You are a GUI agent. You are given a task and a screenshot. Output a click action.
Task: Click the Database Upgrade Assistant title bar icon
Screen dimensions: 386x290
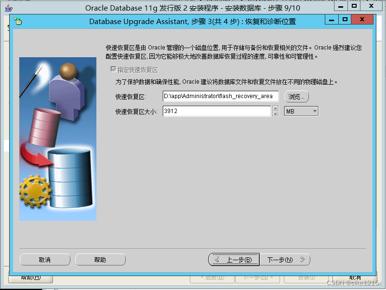(18, 21)
